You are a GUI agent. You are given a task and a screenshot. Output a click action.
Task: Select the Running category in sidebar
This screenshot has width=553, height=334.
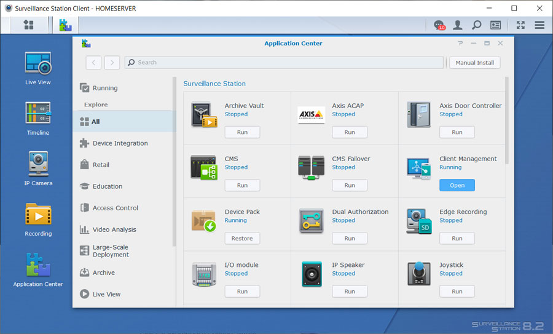(x=105, y=88)
